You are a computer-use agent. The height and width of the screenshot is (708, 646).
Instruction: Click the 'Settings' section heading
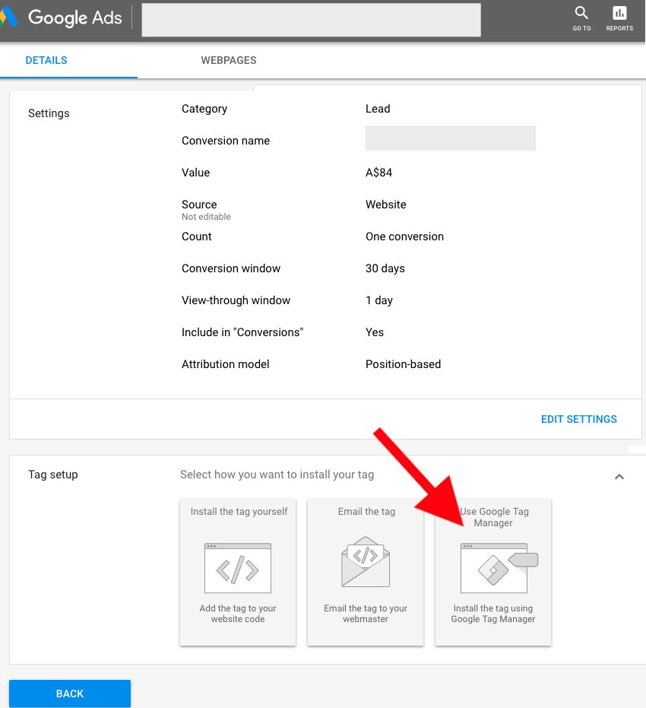pos(49,113)
